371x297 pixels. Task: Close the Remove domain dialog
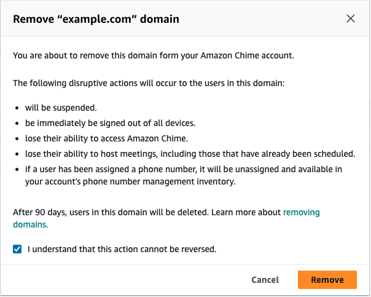[x=351, y=18]
